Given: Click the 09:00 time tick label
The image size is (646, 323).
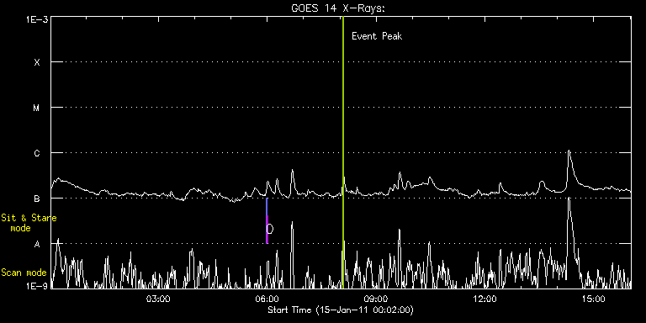Looking at the screenshot, I should click(x=376, y=299).
